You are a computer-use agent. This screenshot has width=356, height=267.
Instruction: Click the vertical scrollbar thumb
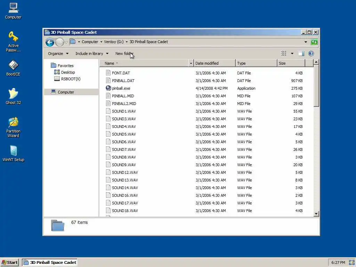coord(316,86)
